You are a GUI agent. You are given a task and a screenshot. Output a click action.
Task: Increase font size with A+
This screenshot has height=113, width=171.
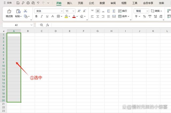(x=79, y=11)
